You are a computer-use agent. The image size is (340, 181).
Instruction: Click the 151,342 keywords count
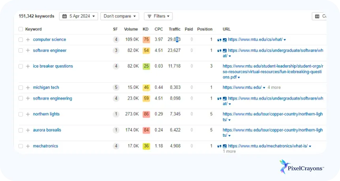click(x=36, y=16)
